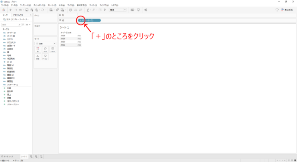The image size is (297, 162).
Task: Click the Tableau start page logo icon
Action: point(3,10)
